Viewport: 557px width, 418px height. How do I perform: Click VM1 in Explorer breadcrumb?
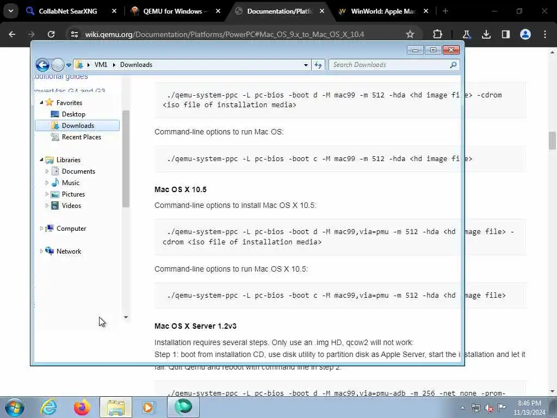click(101, 65)
